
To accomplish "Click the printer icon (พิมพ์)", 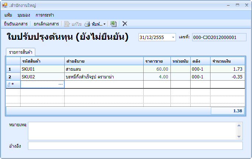I will [x=87, y=24].
